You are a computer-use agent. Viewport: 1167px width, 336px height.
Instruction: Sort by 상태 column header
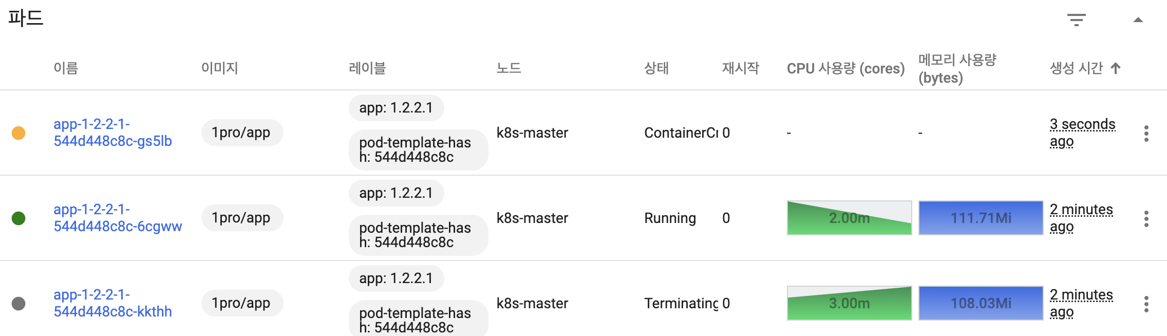click(x=656, y=68)
